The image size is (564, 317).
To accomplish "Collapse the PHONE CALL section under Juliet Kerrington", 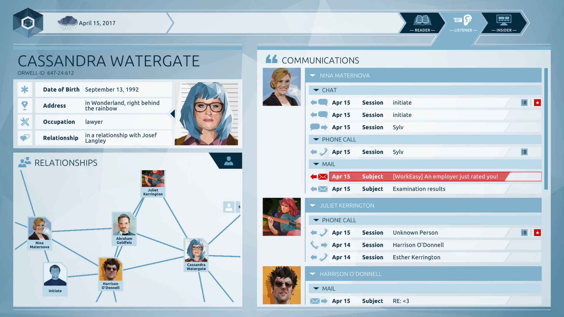I will (x=316, y=220).
